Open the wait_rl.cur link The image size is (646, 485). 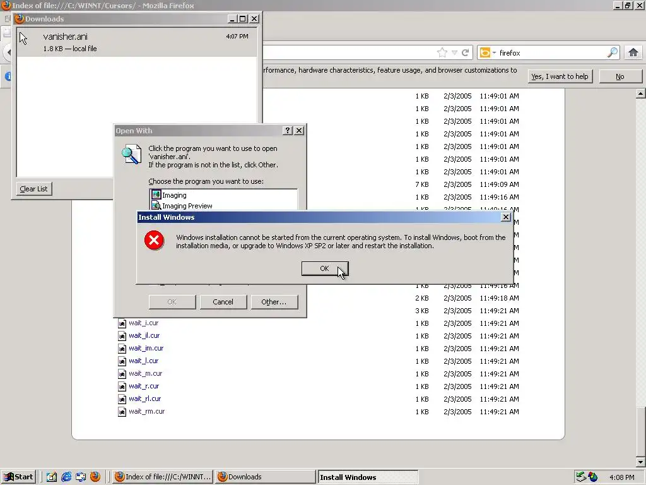(x=144, y=399)
